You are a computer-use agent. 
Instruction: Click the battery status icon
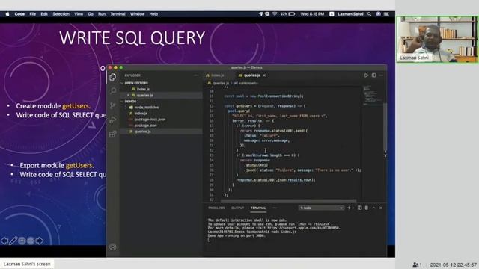coord(292,14)
